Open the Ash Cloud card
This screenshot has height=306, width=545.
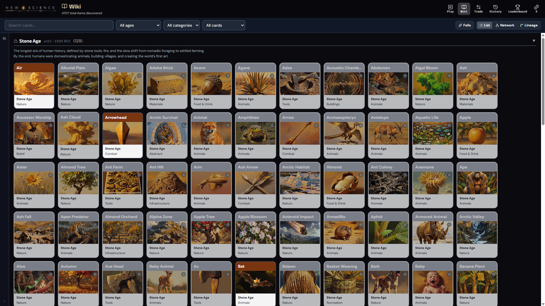pos(78,135)
